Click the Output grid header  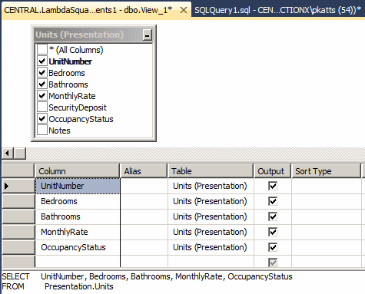pyautogui.click(x=273, y=171)
